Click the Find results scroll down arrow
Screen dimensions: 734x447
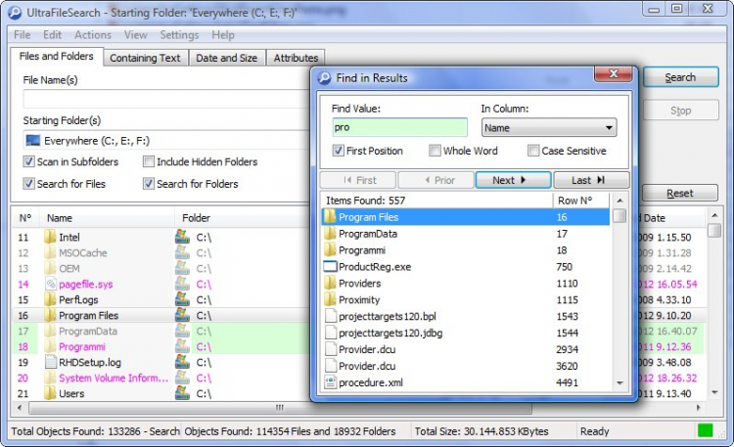(x=619, y=382)
